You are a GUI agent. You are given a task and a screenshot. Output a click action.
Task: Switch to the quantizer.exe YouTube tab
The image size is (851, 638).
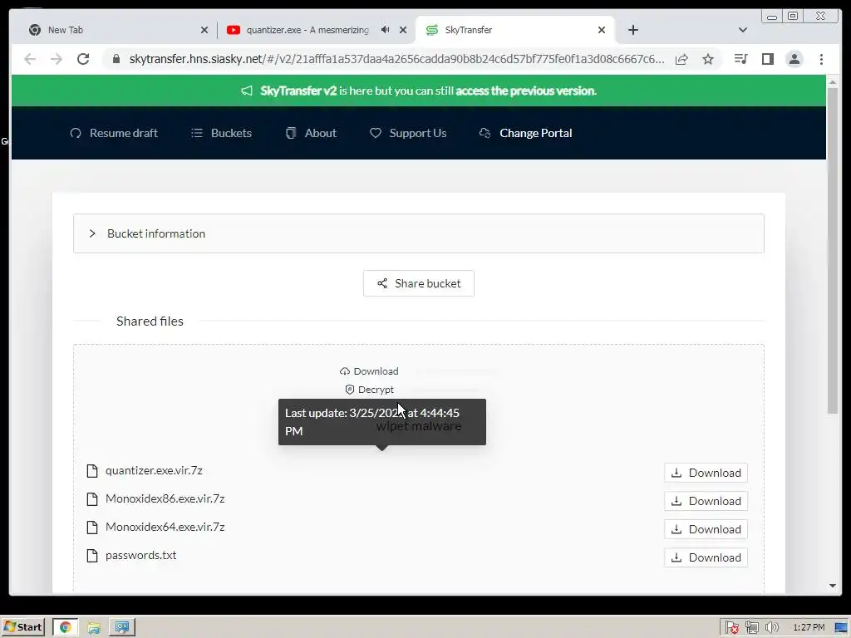click(315, 30)
